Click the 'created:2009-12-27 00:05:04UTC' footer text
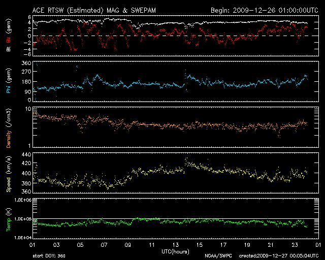This screenshot has width=325, height=260. click(x=279, y=256)
